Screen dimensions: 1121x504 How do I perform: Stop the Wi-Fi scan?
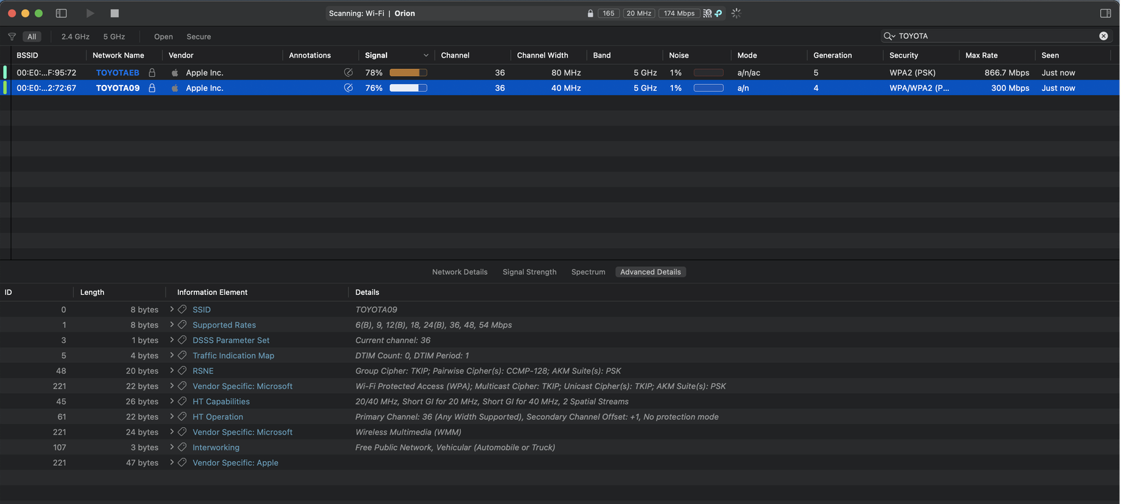click(115, 13)
